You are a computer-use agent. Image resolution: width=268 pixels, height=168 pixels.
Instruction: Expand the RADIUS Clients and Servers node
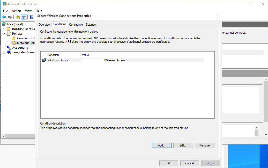(4, 29)
